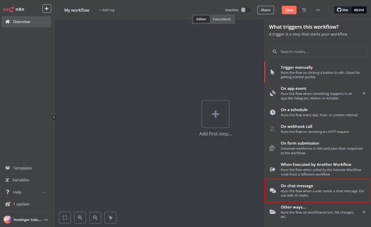Click the Search nodes field
The height and width of the screenshot is (227, 371).
[x=318, y=51]
